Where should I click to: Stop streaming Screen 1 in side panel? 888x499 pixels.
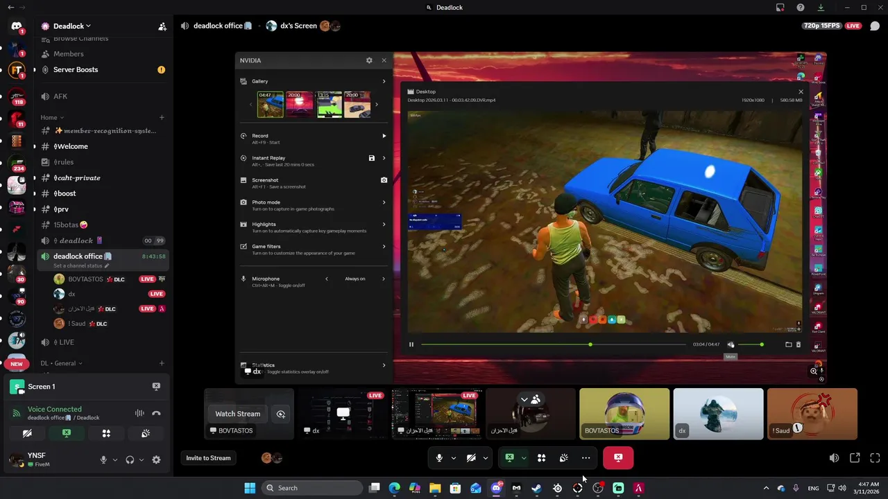pyautogui.click(x=156, y=387)
